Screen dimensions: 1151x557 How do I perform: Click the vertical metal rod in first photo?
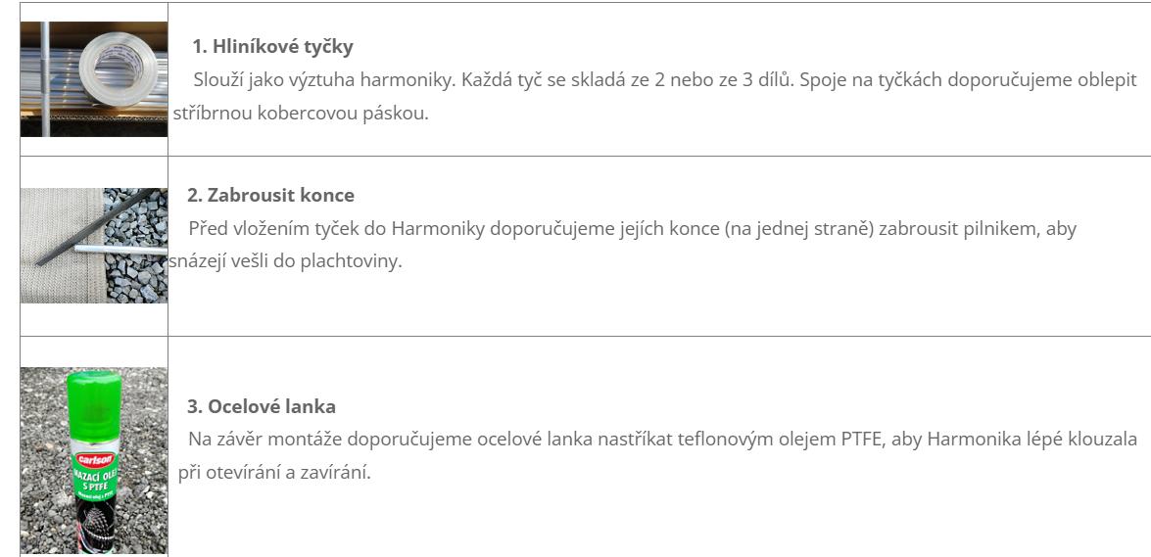pyautogui.click(x=45, y=79)
